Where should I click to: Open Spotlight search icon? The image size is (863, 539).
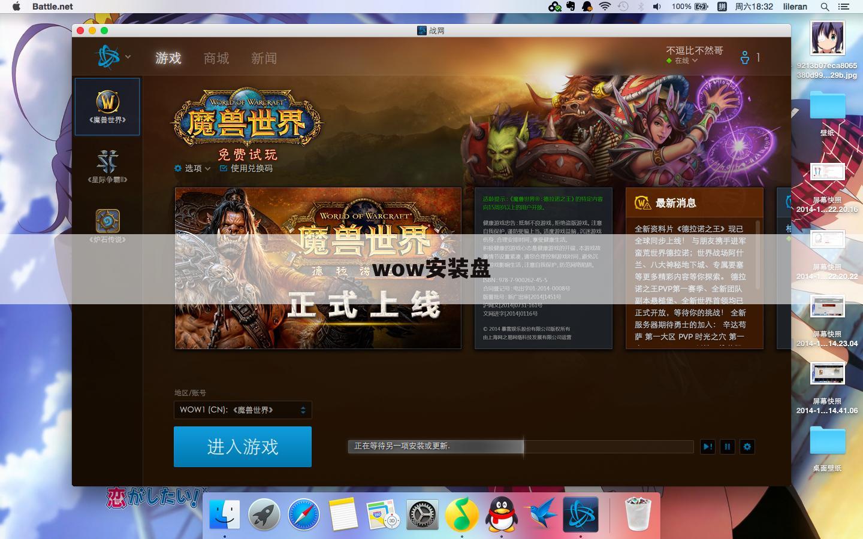(825, 7)
